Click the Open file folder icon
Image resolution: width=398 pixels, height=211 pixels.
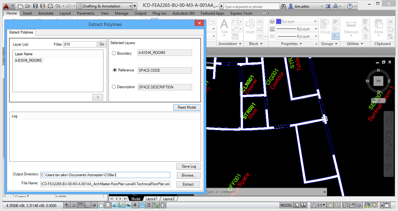click(28, 6)
